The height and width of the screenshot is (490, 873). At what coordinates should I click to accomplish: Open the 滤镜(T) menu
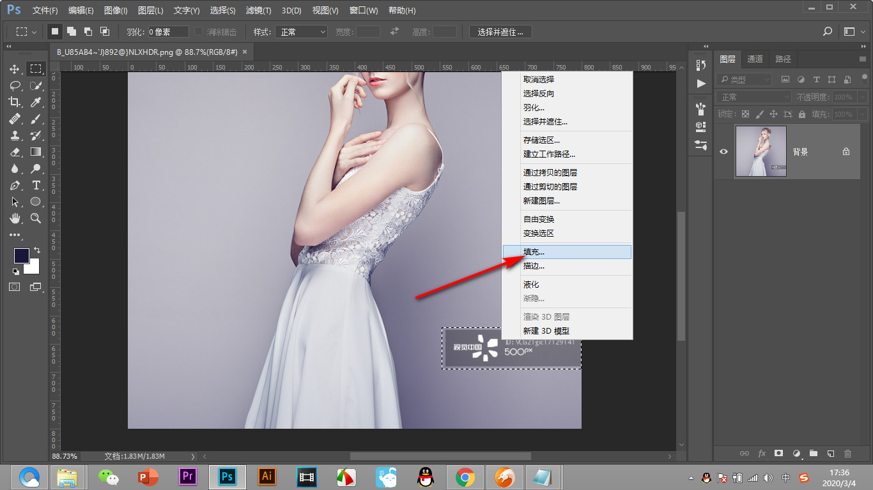259,11
